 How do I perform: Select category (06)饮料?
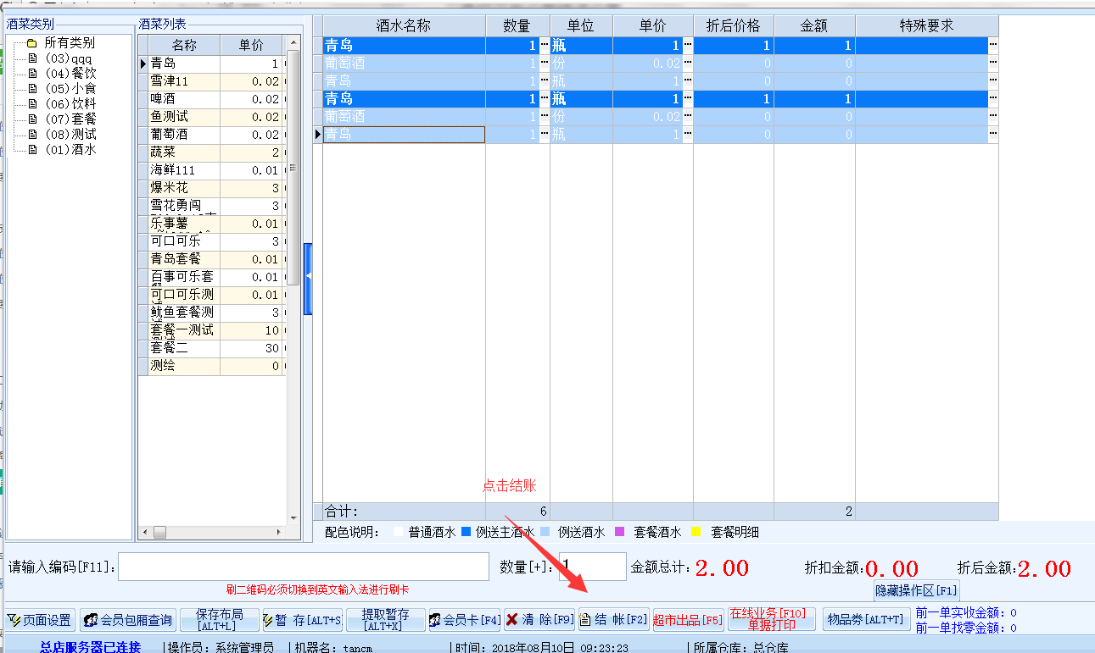70,103
